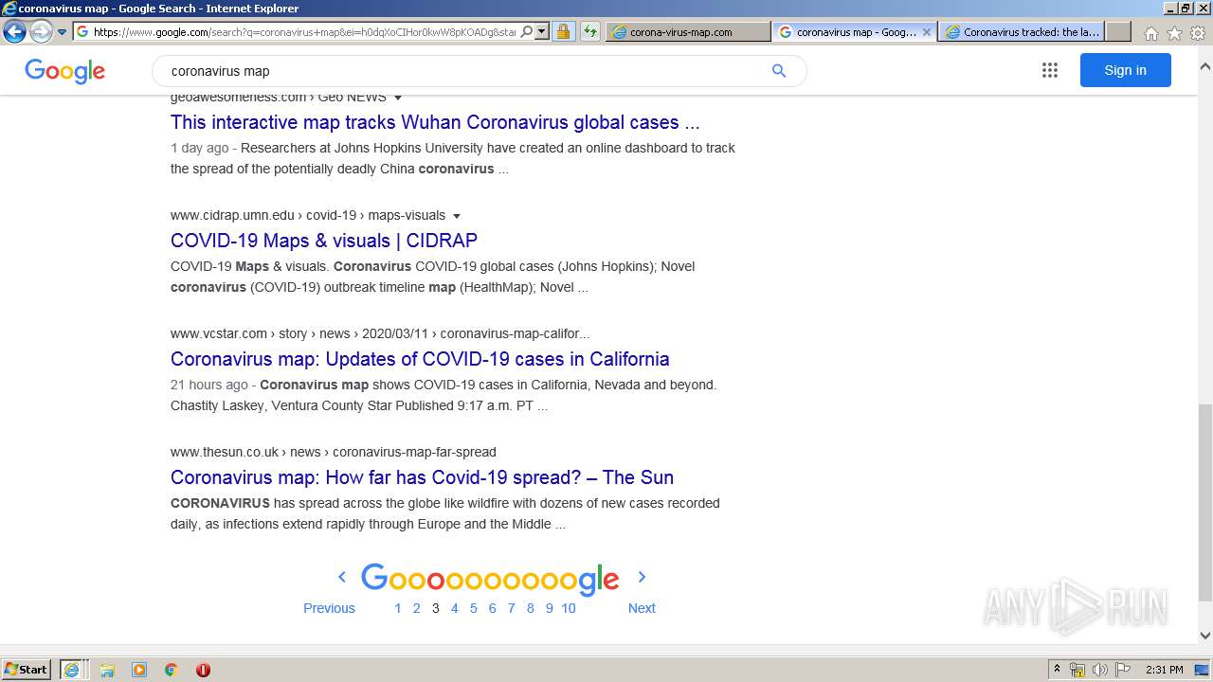
Task: Click the network tray icon
Action: click(1077, 670)
